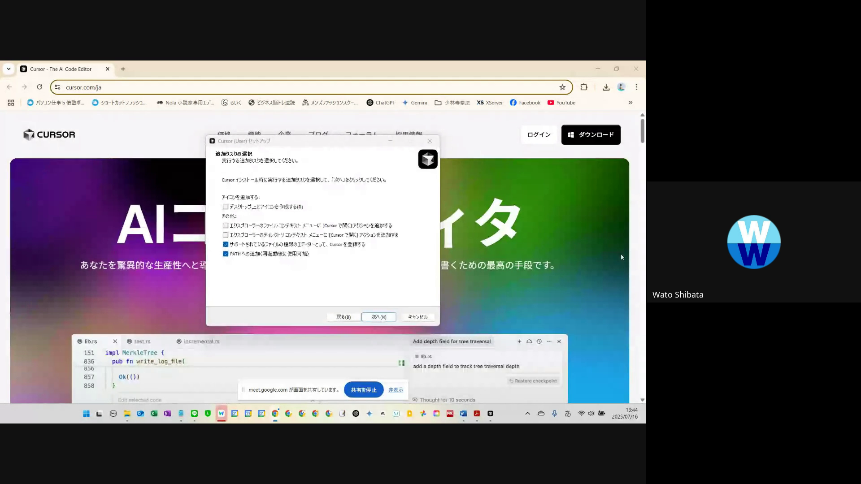The image size is (861, 484).
Task: Check the Explorer file context menu option
Action: pos(226,225)
